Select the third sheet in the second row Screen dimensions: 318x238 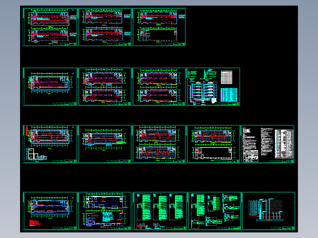[159, 87]
